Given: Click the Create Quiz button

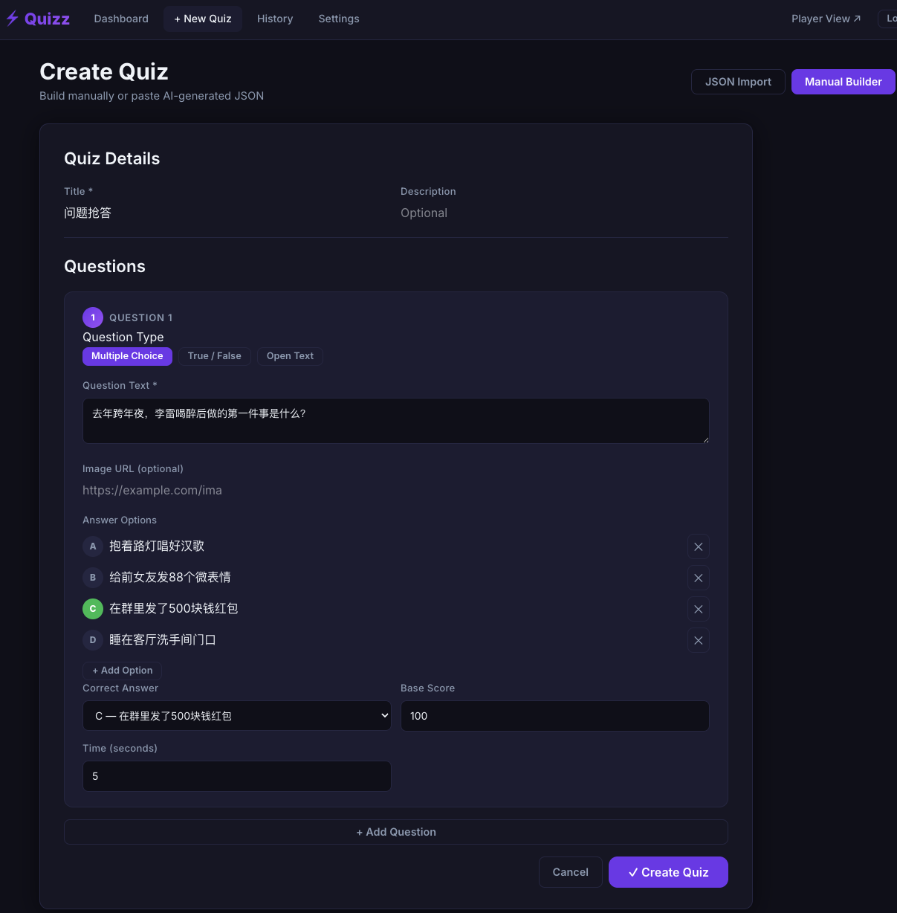Looking at the screenshot, I should 668,872.
